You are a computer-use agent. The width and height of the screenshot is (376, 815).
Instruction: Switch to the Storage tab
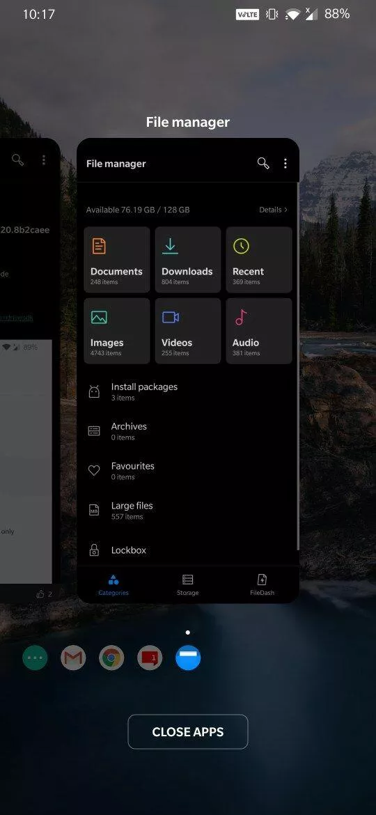coord(187,584)
